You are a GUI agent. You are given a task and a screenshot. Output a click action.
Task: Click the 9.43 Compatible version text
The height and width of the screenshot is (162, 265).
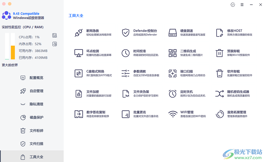pyautogui.click(x=26, y=14)
